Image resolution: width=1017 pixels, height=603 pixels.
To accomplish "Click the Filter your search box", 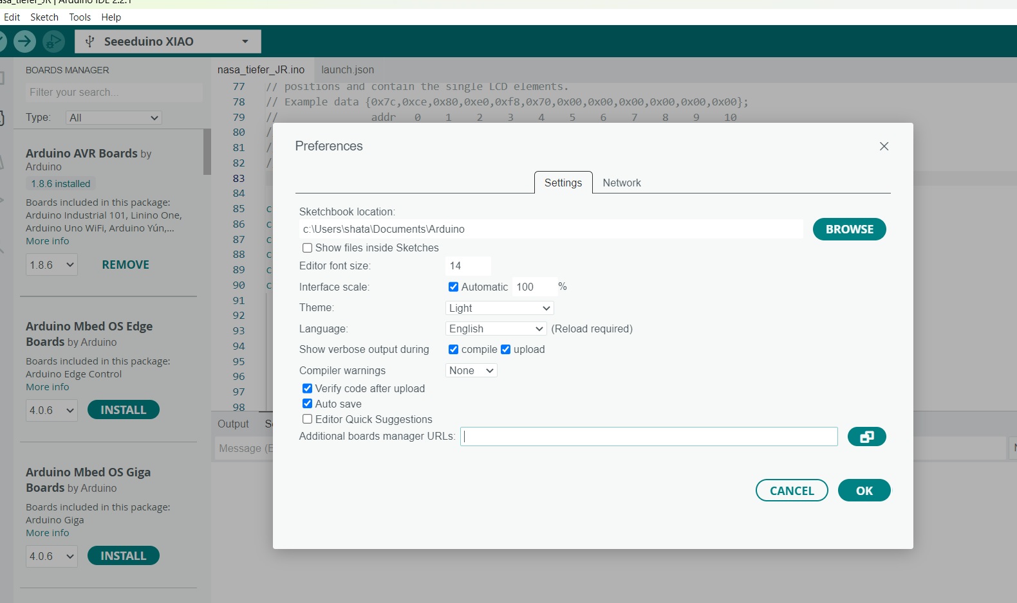I will pyautogui.click(x=114, y=92).
